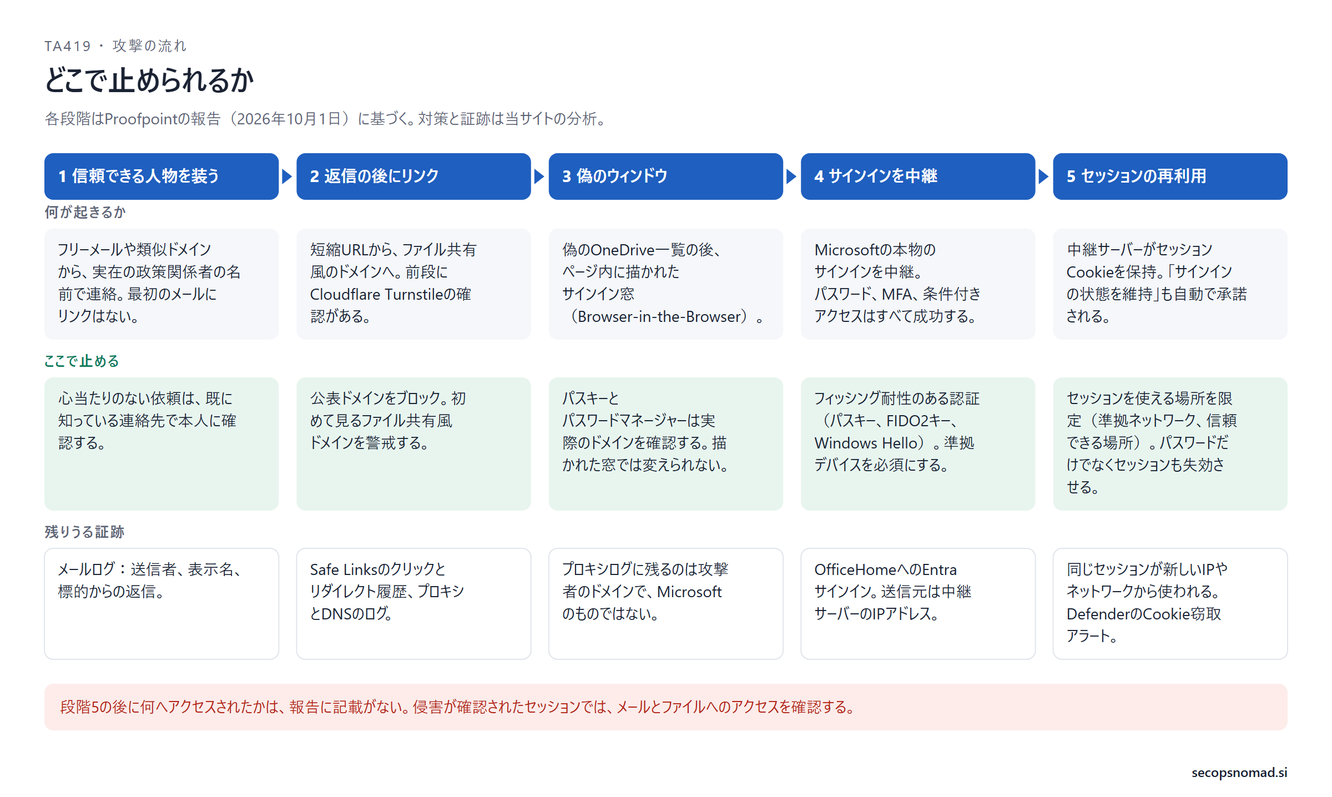Click the evidence card starting 'プロキシログに残るのは'
This screenshot has height=797, width=1332.
pos(665,603)
